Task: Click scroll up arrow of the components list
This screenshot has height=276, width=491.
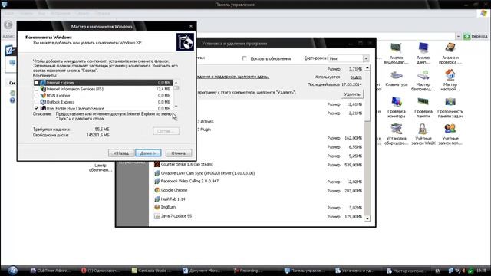Action: (x=176, y=83)
